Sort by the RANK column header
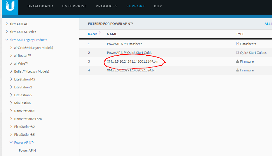This screenshot has width=272, height=156. coord(93,34)
